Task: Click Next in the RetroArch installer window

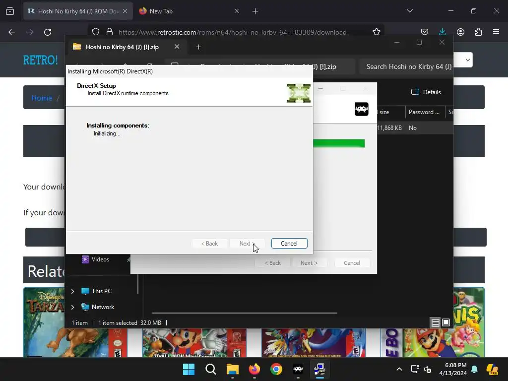Action: 309,263
